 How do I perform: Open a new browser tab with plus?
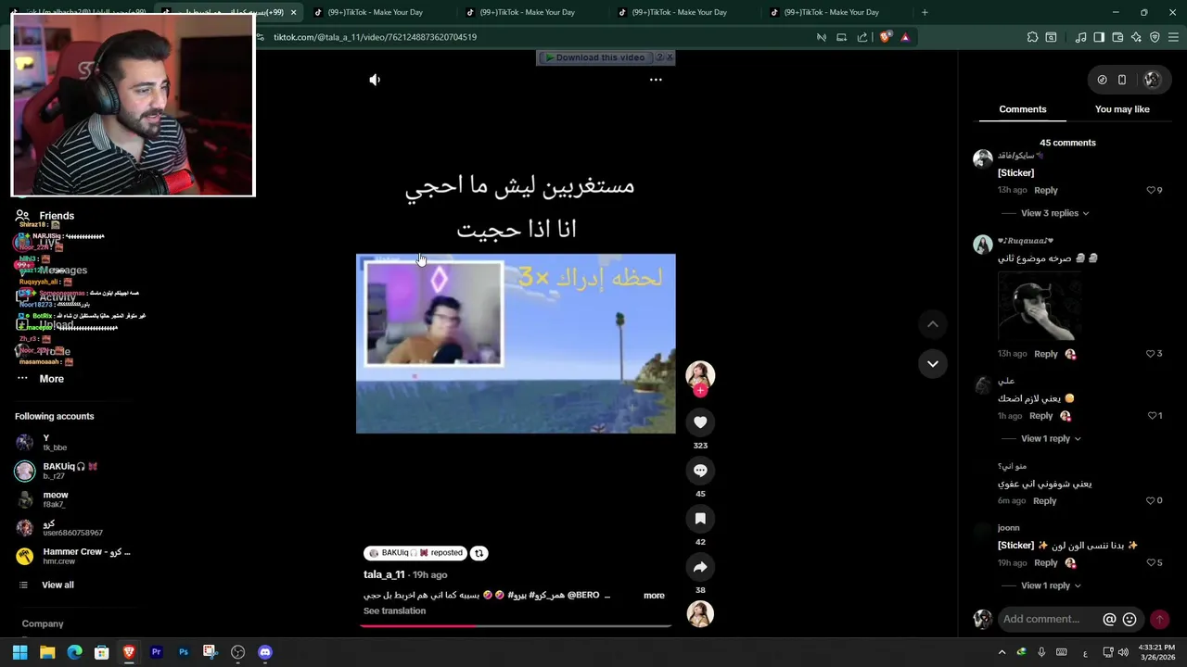[925, 12]
